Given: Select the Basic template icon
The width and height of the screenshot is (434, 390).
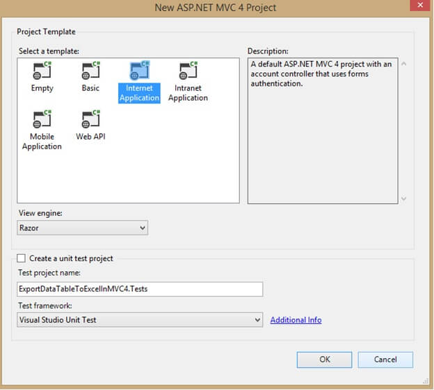Looking at the screenshot, I should coord(91,70).
